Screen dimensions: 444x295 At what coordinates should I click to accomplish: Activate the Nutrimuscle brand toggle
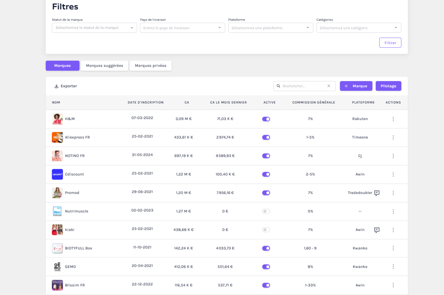pos(266,212)
